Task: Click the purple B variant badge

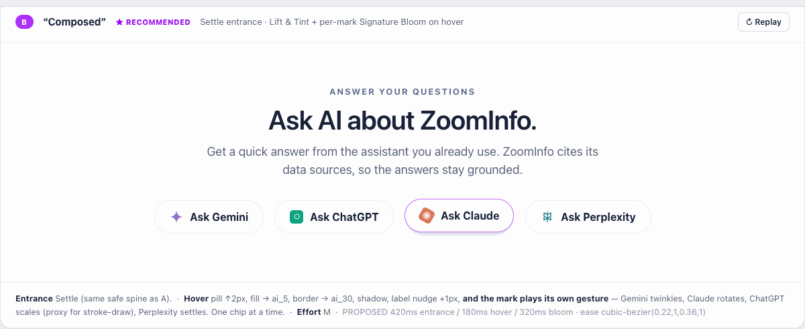Action: (24, 22)
